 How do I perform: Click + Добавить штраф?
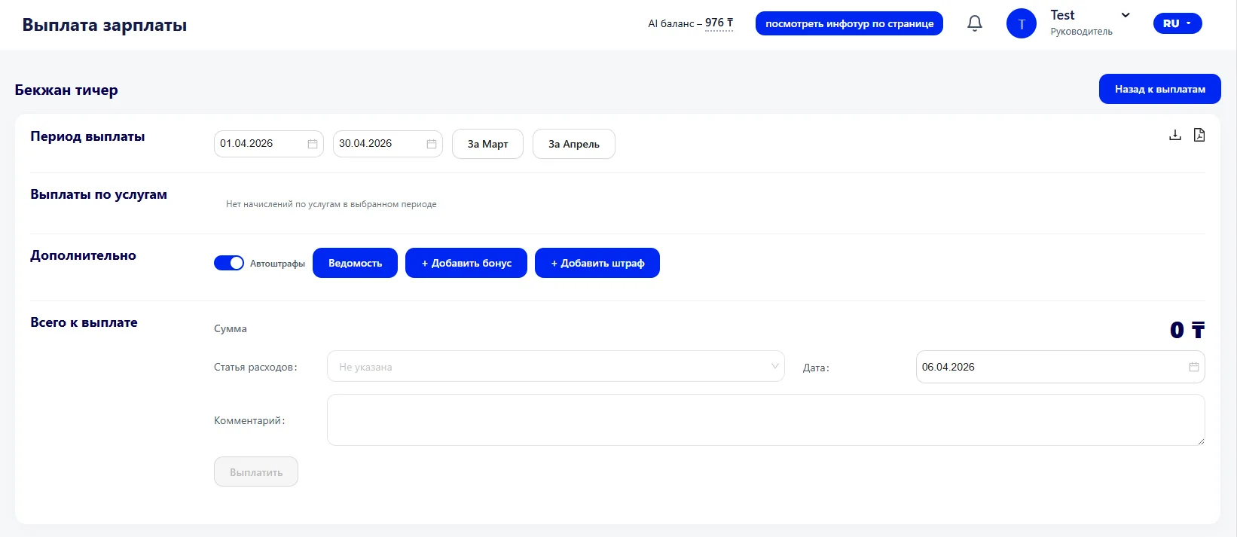(597, 263)
